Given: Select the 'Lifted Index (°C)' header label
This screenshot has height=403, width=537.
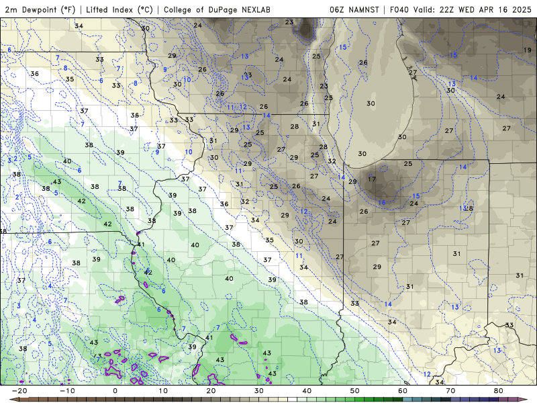Looking at the screenshot, I should click(x=119, y=9).
